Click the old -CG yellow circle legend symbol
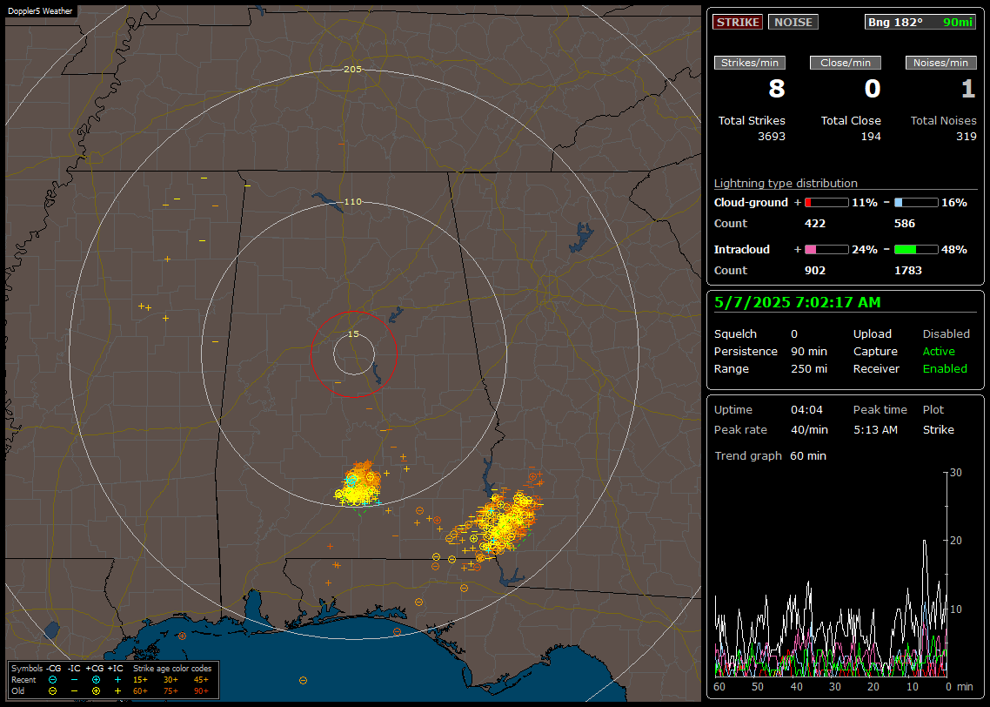990x707 pixels. tap(52, 691)
